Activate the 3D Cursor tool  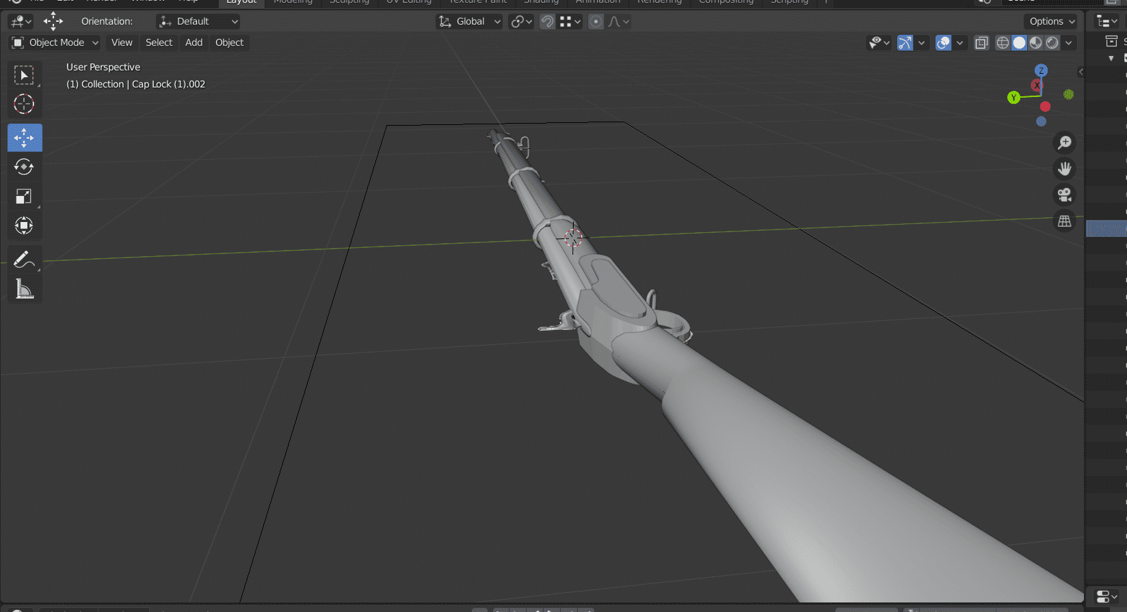click(x=25, y=104)
